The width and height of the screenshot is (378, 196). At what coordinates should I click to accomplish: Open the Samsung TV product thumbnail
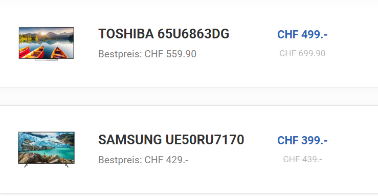tap(46, 149)
